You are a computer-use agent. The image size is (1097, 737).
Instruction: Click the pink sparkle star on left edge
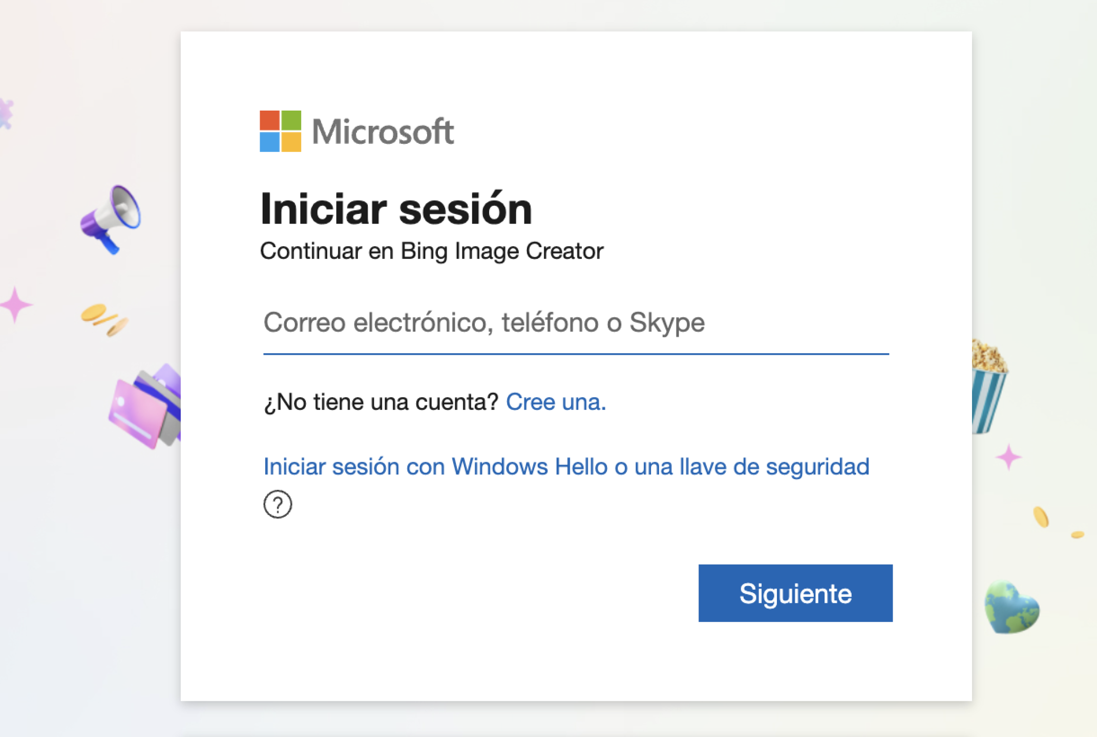coord(16,305)
